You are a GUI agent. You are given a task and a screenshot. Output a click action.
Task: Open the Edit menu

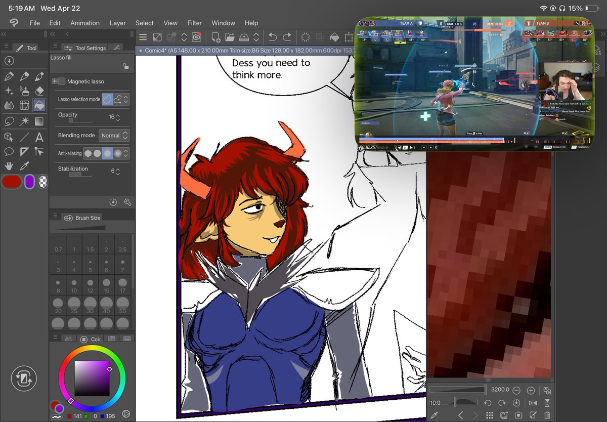click(55, 23)
